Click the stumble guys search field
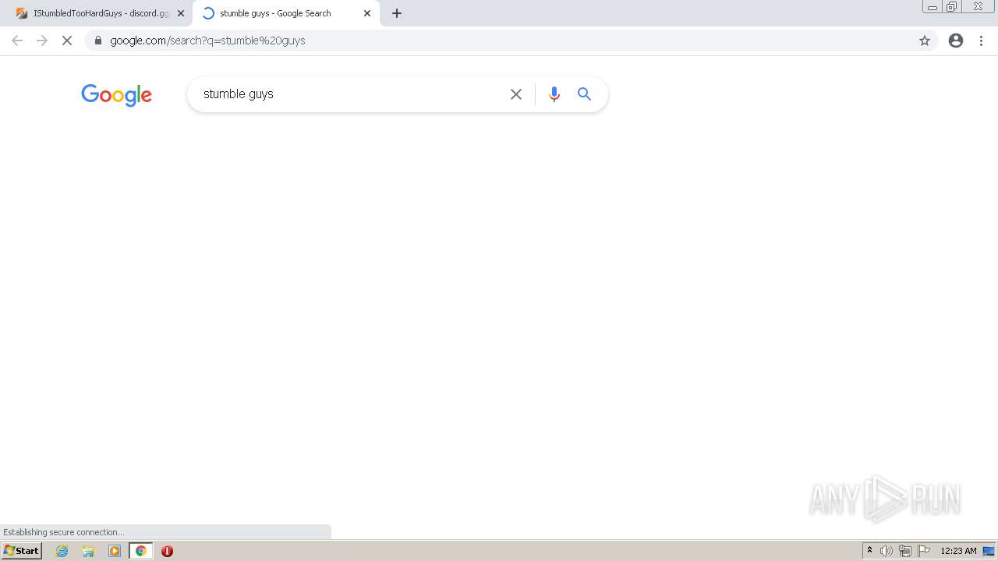998x561 pixels. pos(351,94)
